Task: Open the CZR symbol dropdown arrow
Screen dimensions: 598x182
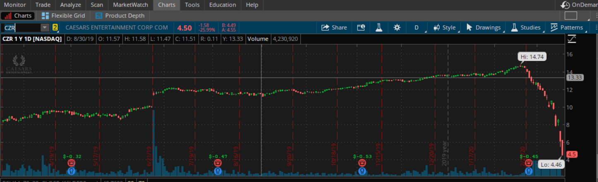Action: [44, 28]
